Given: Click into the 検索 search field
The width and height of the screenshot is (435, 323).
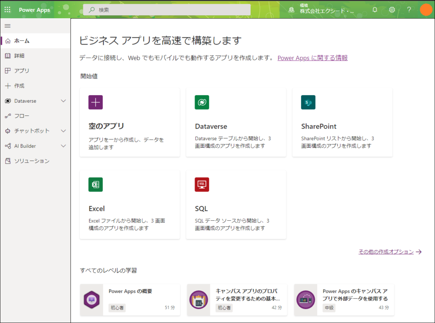Looking at the screenshot, I should [x=167, y=10].
